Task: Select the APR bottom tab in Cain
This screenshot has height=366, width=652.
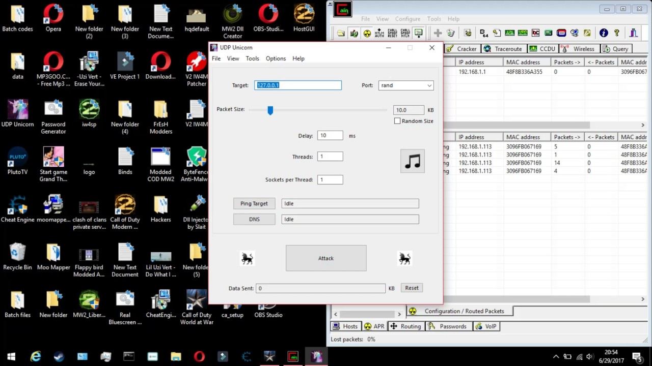Action: [x=374, y=326]
